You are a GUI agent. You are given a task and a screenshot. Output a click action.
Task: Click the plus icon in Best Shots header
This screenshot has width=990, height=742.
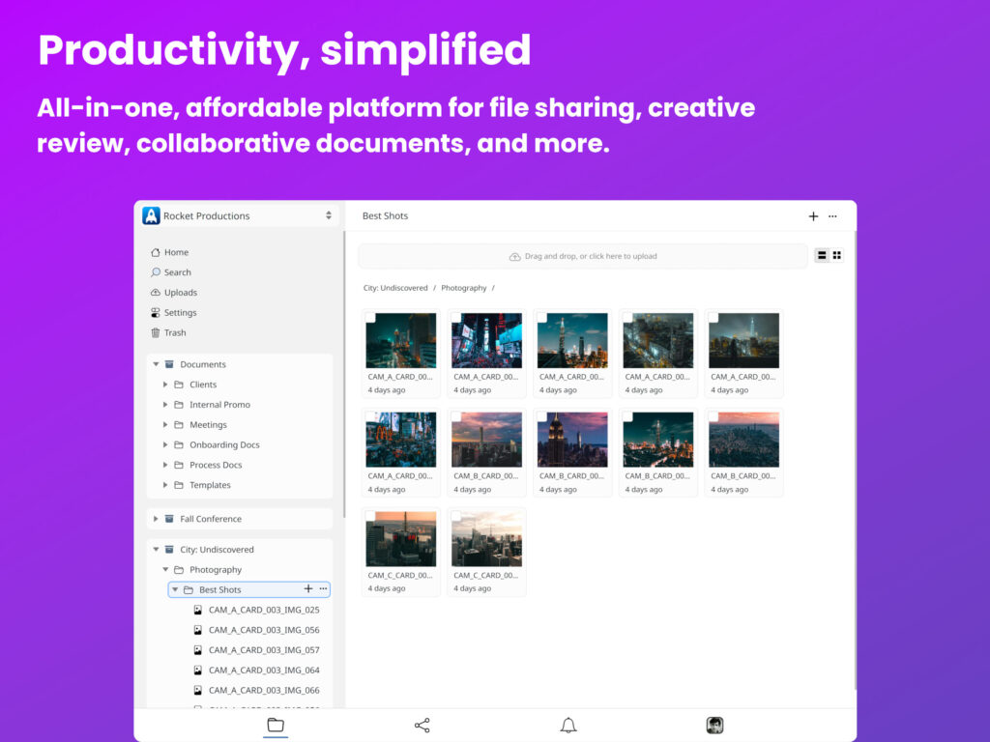pyautogui.click(x=813, y=216)
